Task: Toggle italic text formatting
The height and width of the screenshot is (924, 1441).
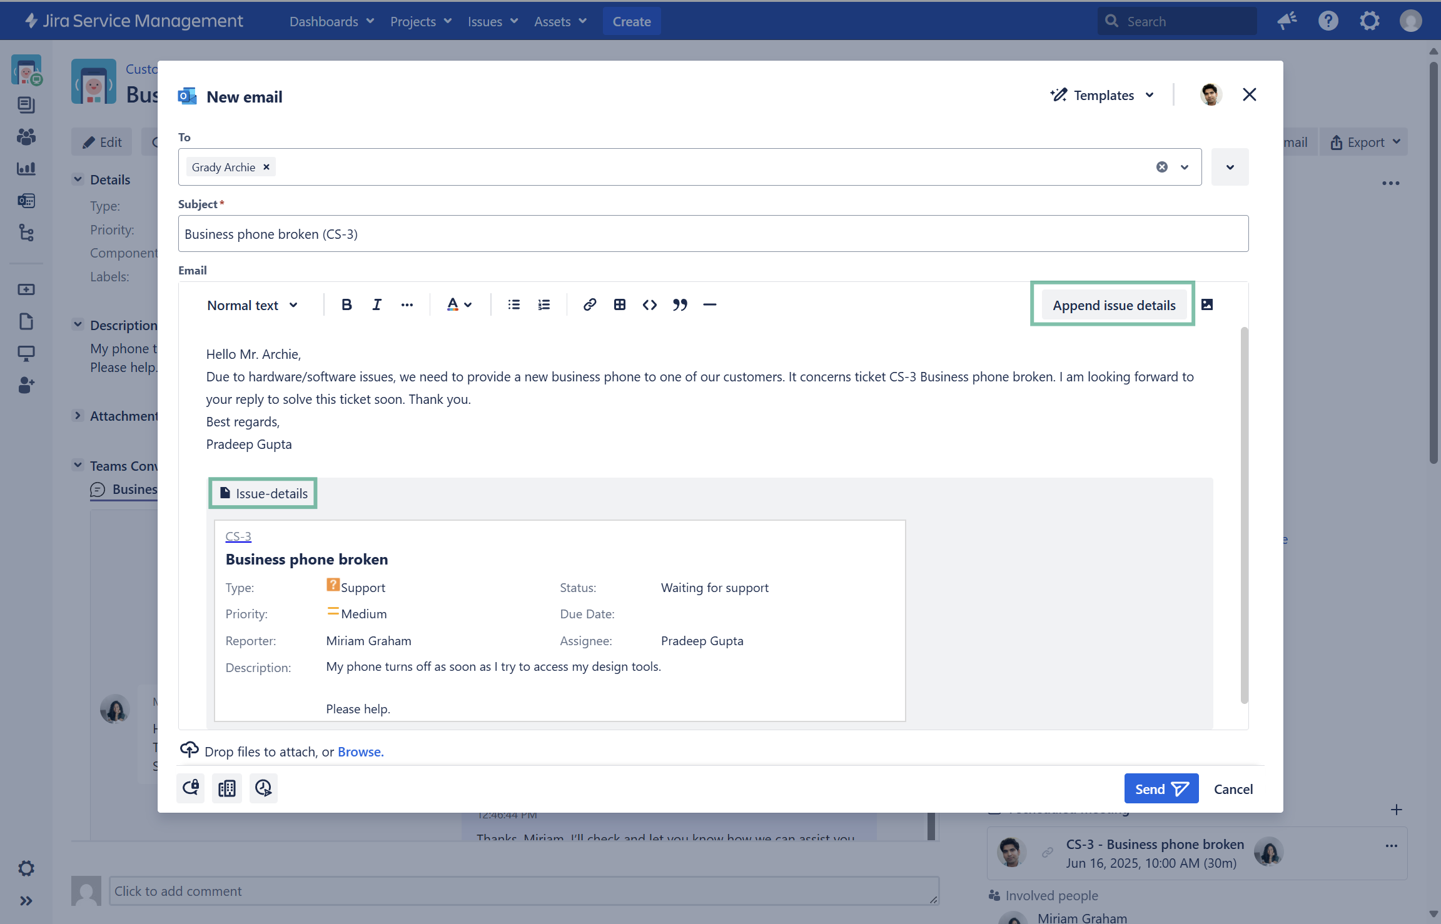Action: pyautogui.click(x=377, y=304)
